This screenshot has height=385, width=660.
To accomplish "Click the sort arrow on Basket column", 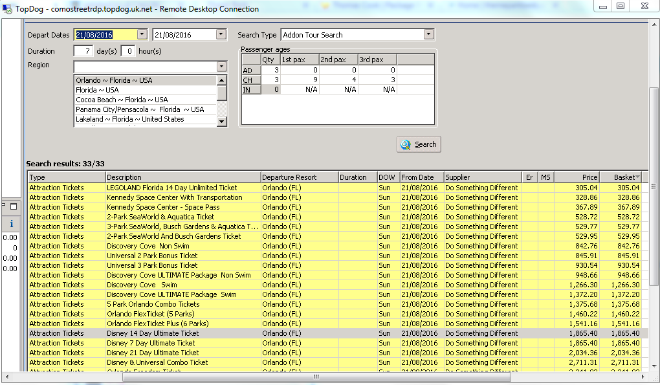I will pyautogui.click(x=637, y=177).
